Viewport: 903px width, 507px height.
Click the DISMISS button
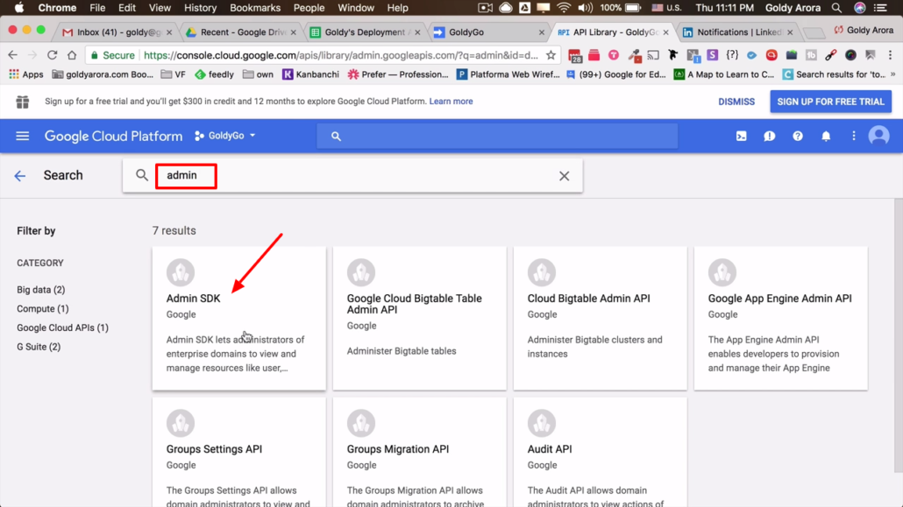click(x=736, y=102)
